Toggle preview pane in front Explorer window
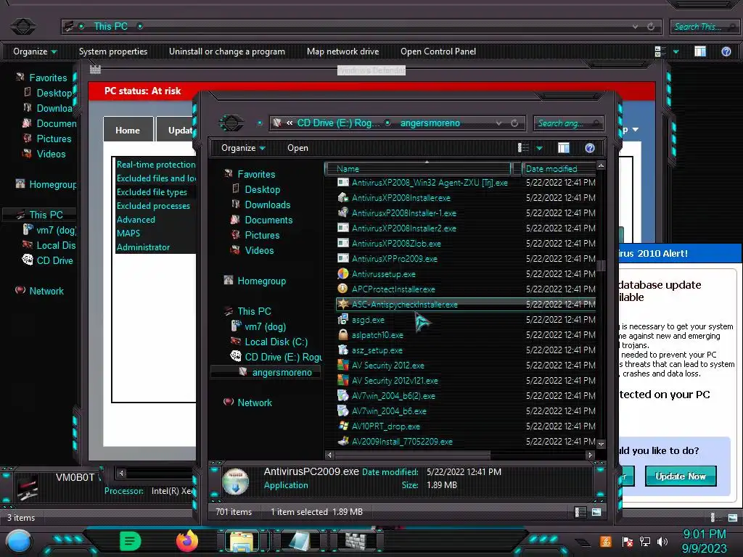Viewport: 743px width, 557px height. [x=563, y=148]
